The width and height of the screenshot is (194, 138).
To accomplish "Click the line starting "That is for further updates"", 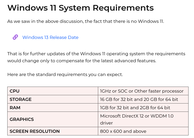I will pos(96,54).
